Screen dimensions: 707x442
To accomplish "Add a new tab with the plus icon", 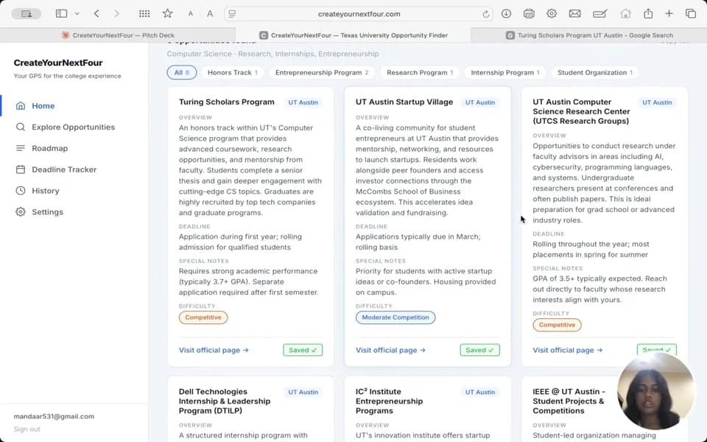I will [x=669, y=13].
